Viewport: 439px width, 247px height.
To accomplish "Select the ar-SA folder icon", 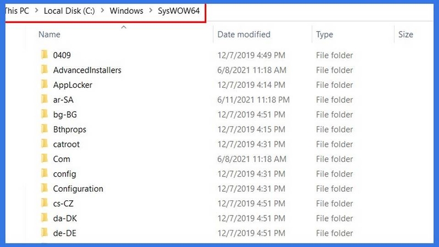I will [44, 99].
